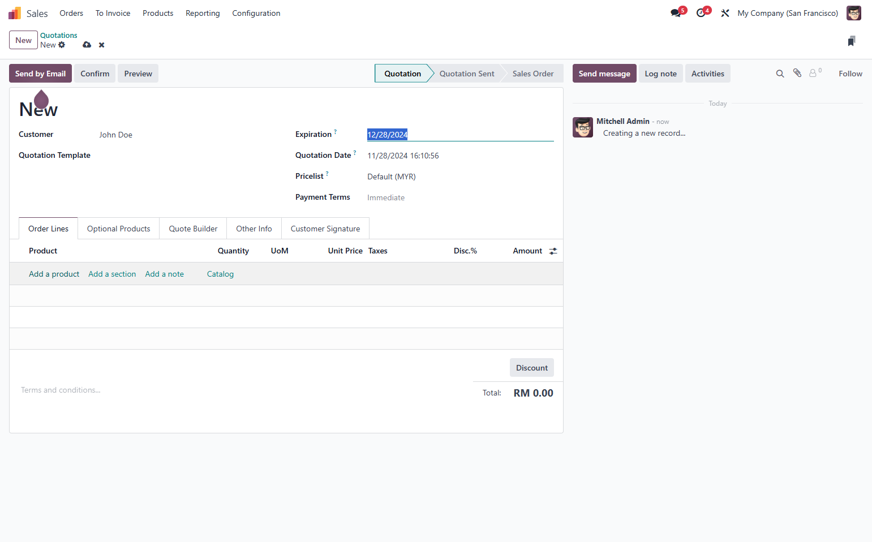
Task: Discard changes with the X icon
Action: click(x=102, y=45)
